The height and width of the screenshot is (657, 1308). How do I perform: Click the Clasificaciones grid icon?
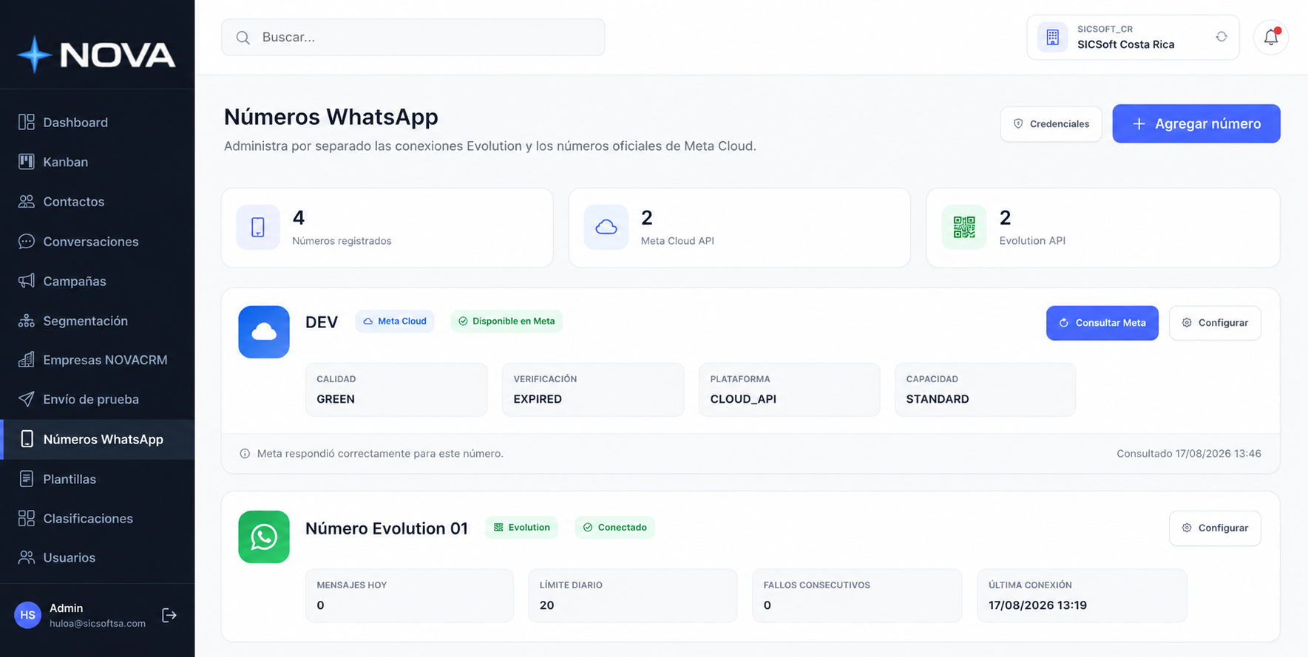[x=27, y=518]
